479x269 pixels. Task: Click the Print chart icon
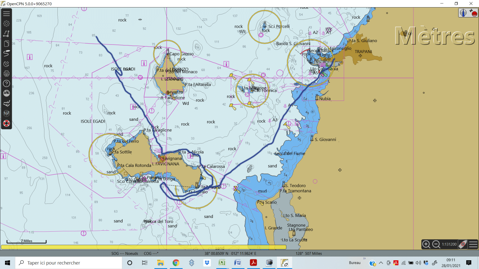[x=6, y=73]
